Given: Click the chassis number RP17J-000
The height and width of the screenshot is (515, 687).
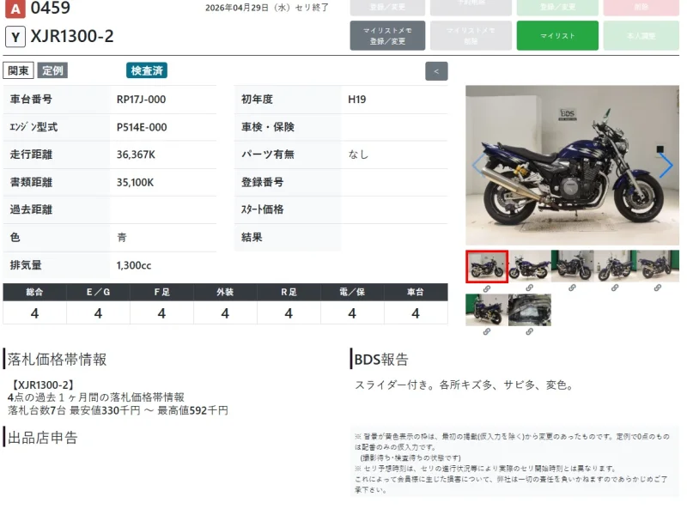Looking at the screenshot, I should pyautogui.click(x=141, y=100).
